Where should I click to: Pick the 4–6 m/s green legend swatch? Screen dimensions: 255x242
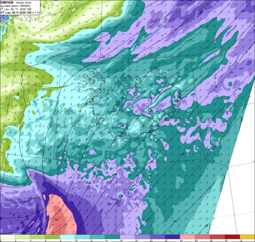coord(37,237)
